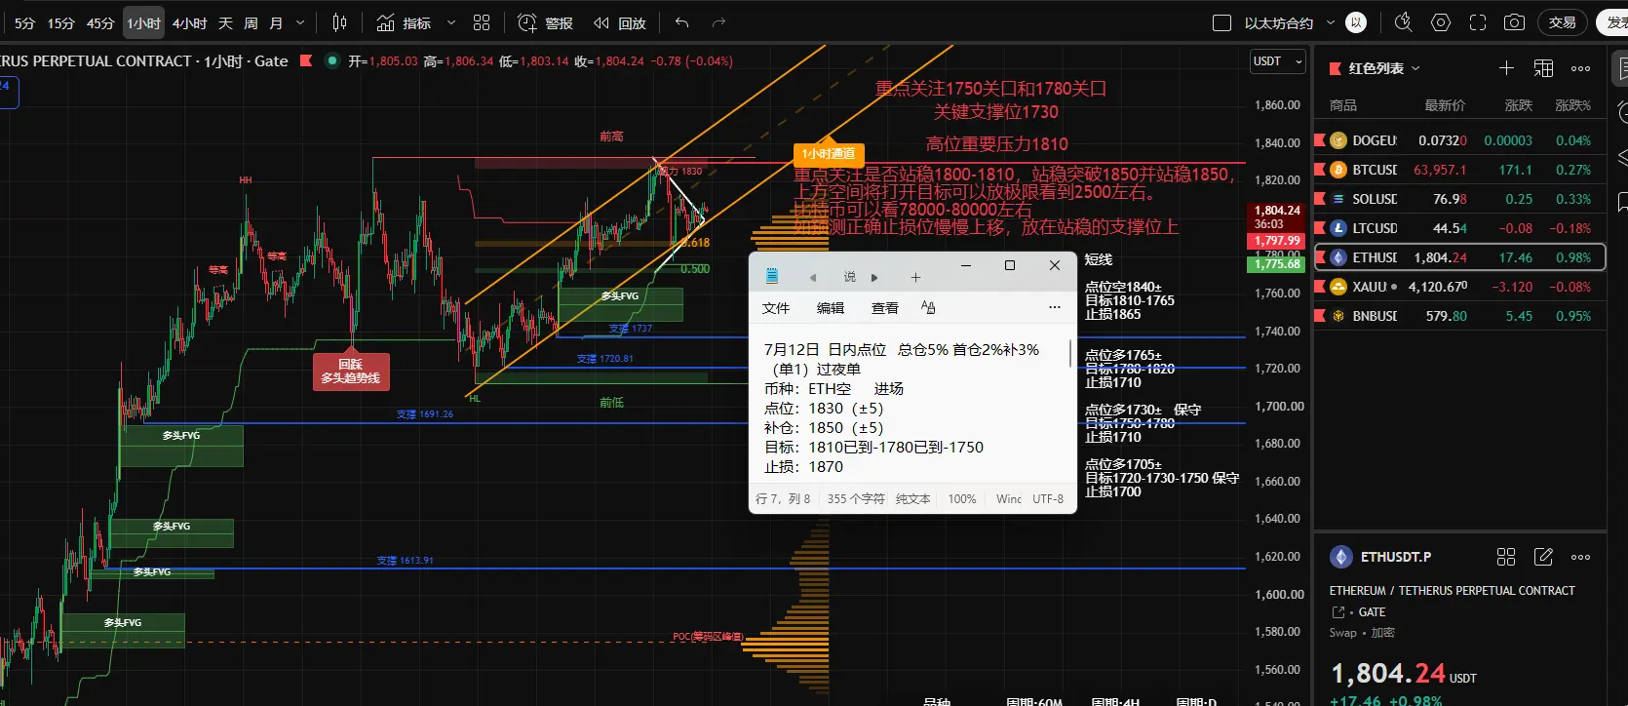Open the ETHUSDT.P details grid icon
Screen dimensions: 1628x706
tap(1506, 557)
